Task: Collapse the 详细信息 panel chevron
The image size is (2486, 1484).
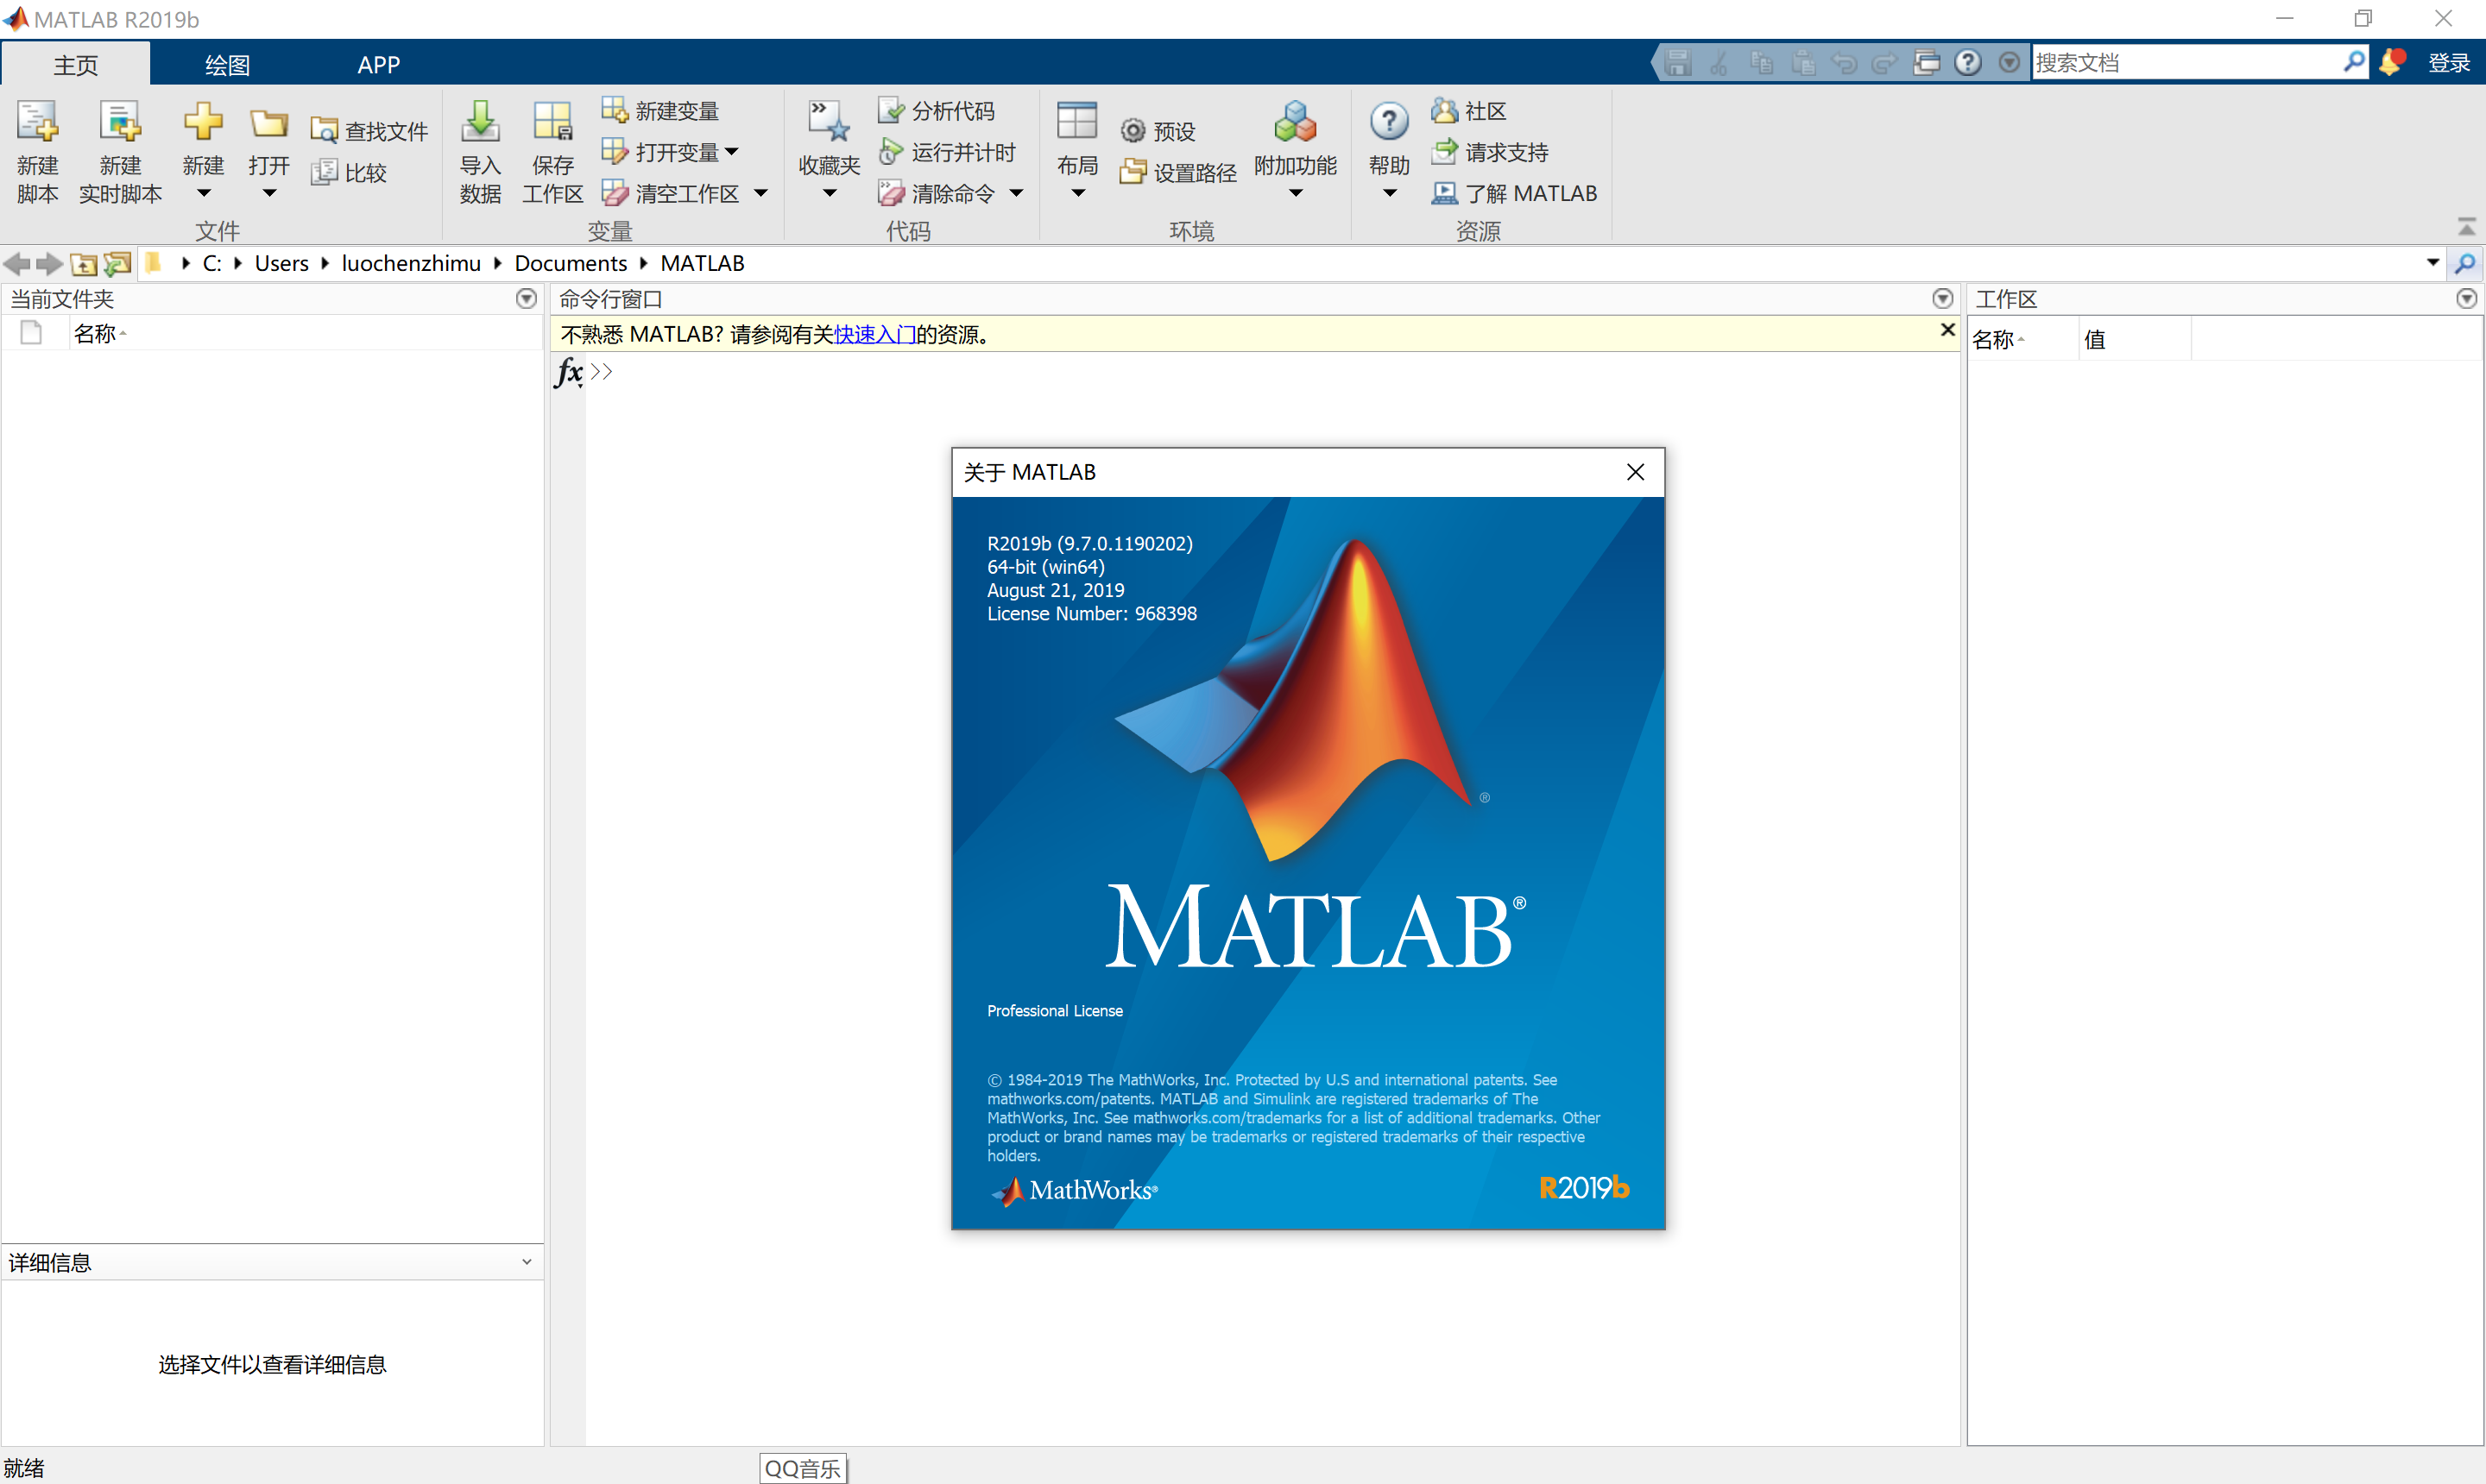Action: point(527,1261)
